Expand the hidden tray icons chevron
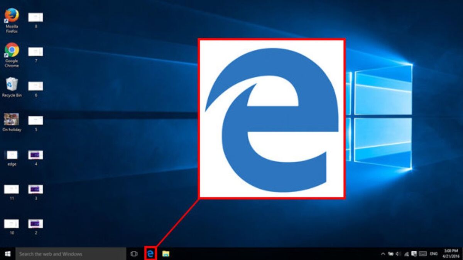This screenshot has height=260, width=463. [383, 254]
